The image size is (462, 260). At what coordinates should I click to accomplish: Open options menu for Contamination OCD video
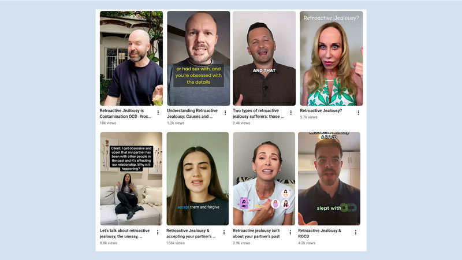tap(158, 113)
